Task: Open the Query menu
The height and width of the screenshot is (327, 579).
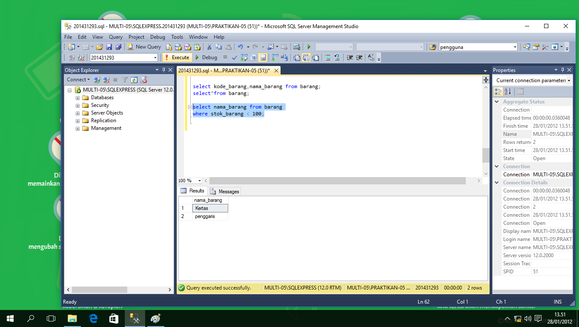Action: coord(116,37)
